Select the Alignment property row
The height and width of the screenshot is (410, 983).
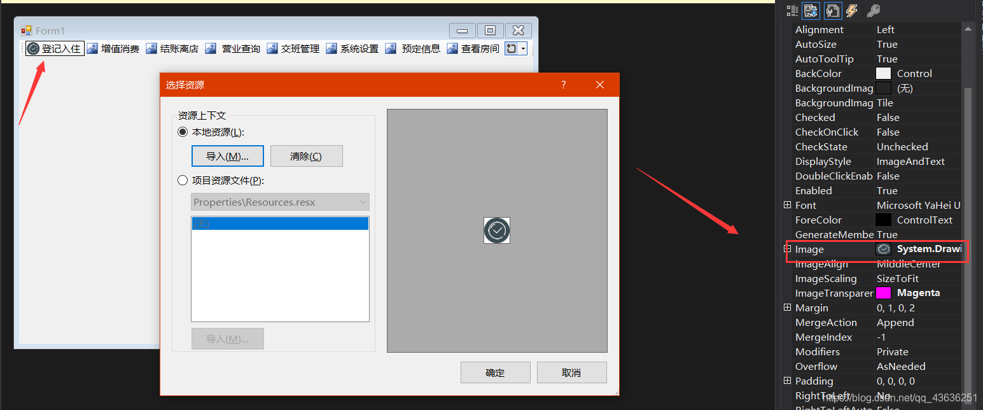pos(877,29)
